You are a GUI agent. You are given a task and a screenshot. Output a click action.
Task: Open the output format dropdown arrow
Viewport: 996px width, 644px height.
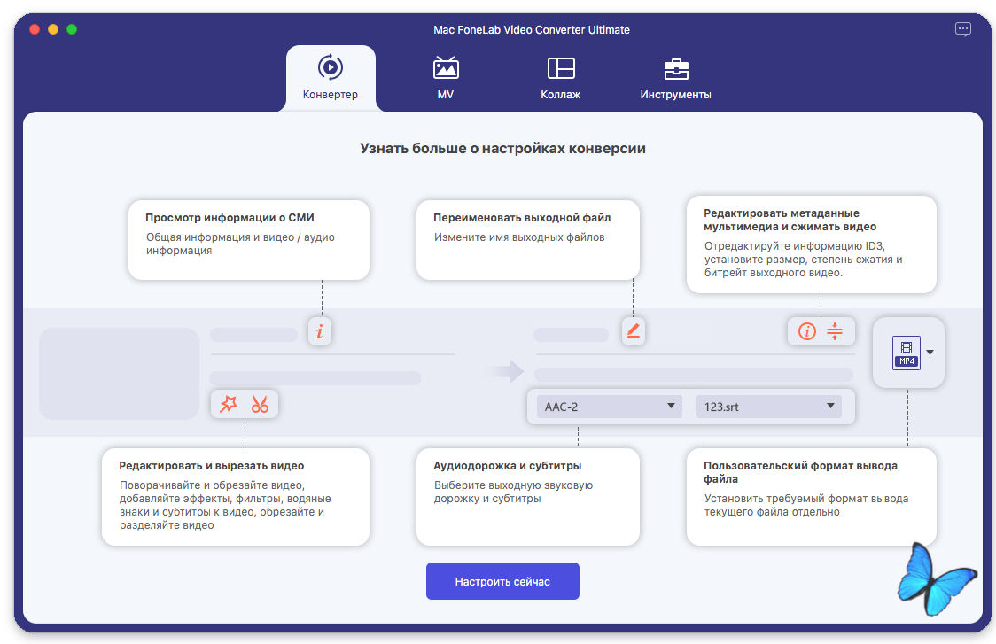[930, 352]
